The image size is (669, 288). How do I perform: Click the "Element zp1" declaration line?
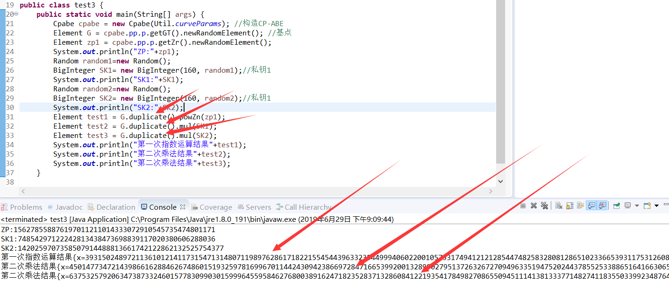162,42
